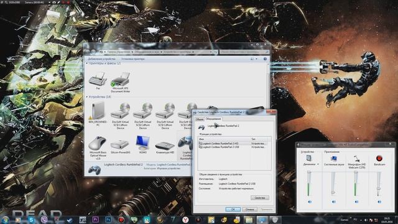Click the system tray volume icon

[x=366, y=220]
